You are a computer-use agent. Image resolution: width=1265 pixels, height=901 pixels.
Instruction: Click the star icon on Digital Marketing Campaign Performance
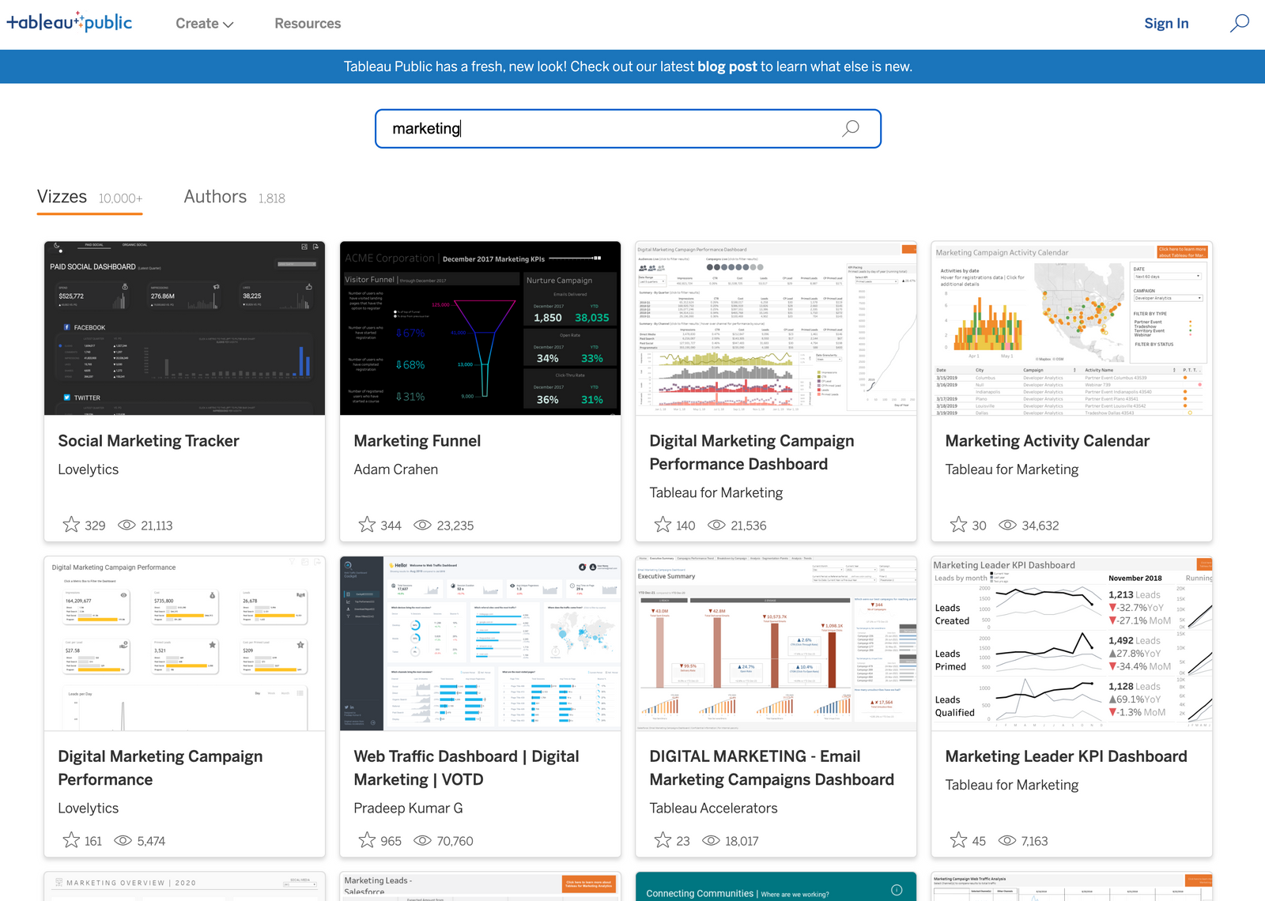70,840
